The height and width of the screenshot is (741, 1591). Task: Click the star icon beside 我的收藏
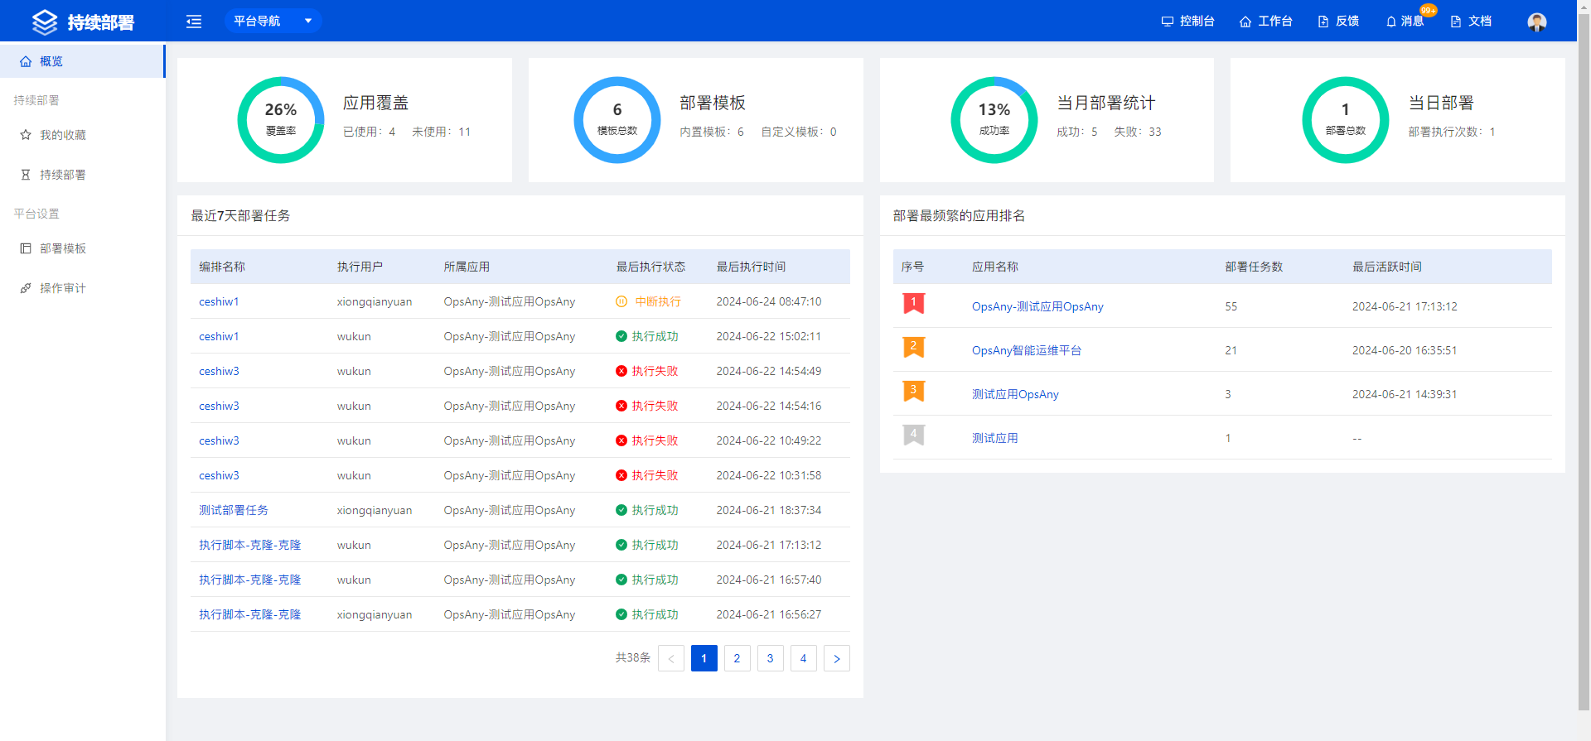click(26, 135)
